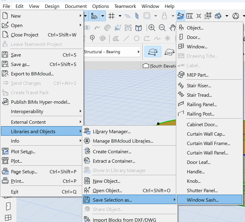This screenshot has height=222, width=245.
Task: Expand the External Content submenu
Action: [42, 122]
